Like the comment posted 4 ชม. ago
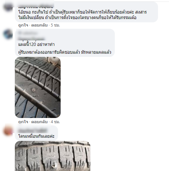This screenshot has width=169, height=171. [23, 122]
